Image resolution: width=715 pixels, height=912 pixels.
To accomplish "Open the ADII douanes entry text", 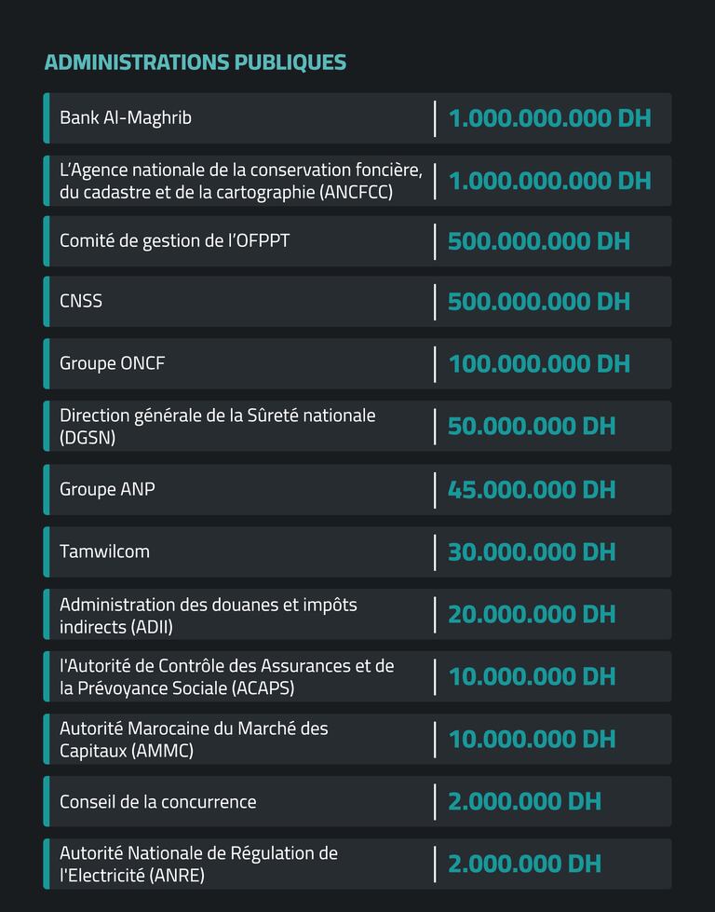I will [x=208, y=615].
